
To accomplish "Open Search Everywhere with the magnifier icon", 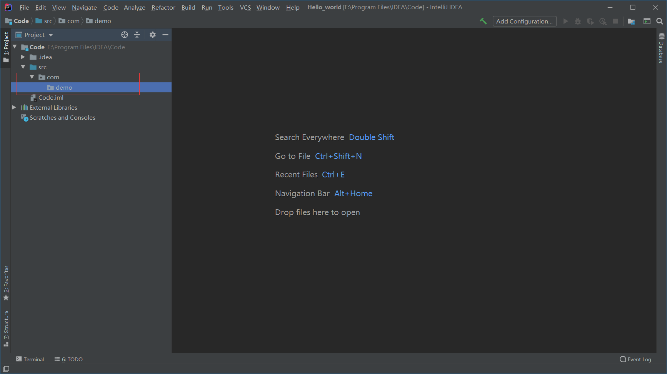I will 659,21.
